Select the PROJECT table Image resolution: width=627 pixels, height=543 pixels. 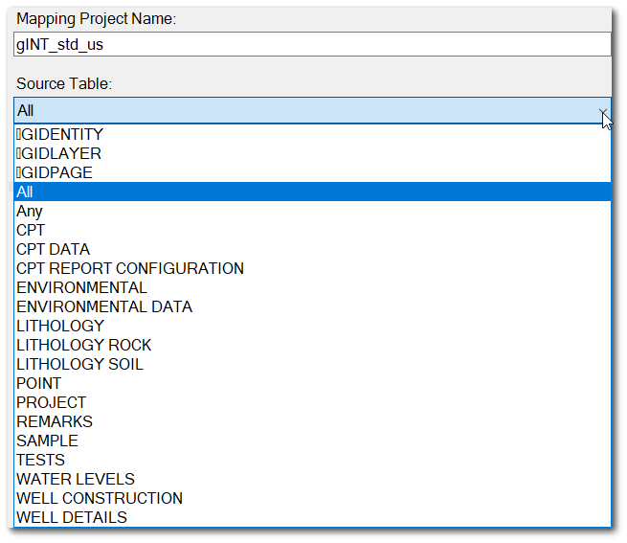point(312,402)
